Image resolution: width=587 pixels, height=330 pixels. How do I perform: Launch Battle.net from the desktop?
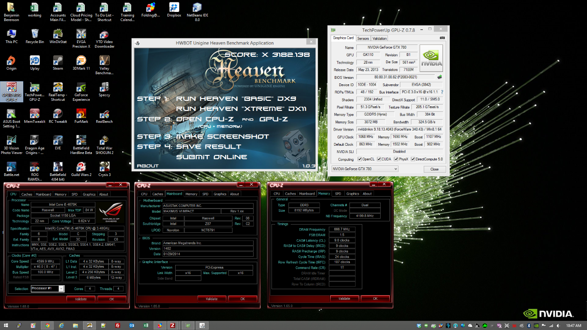[x=11, y=170]
